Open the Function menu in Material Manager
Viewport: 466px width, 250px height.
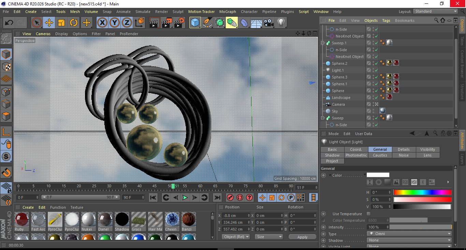pyautogui.click(x=58, y=207)
